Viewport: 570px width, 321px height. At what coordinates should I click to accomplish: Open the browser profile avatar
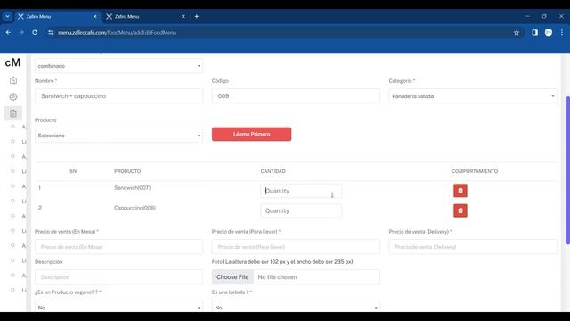[549, 32]
